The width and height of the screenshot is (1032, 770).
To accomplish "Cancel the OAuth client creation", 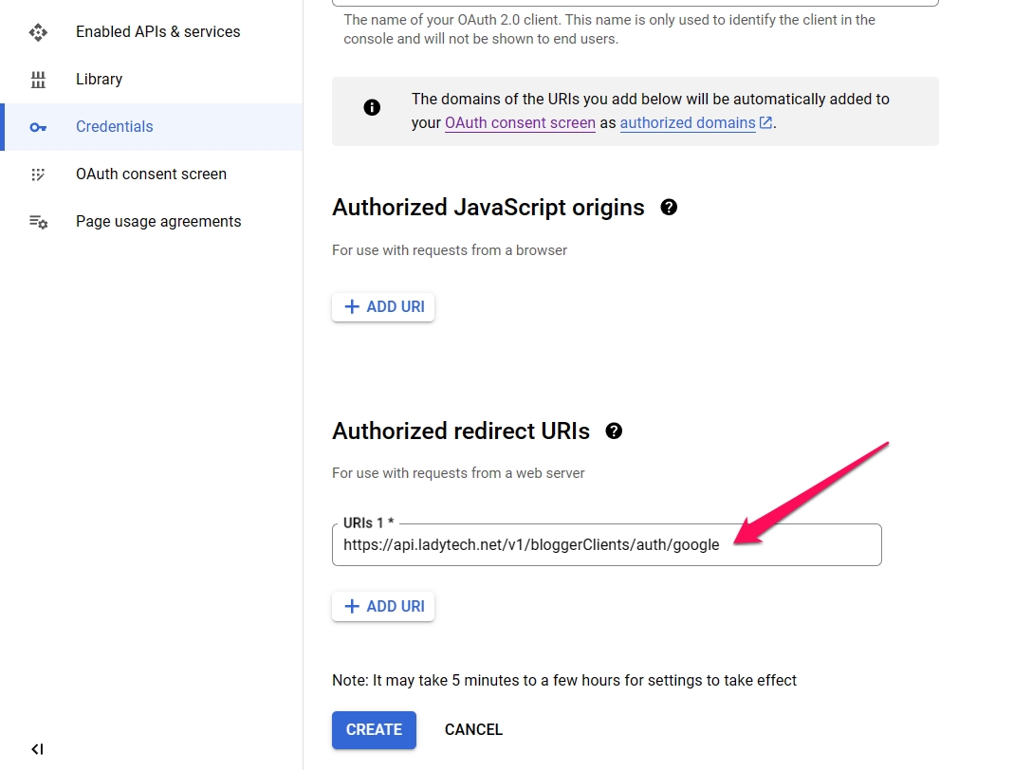I will [x=473, y=730].
